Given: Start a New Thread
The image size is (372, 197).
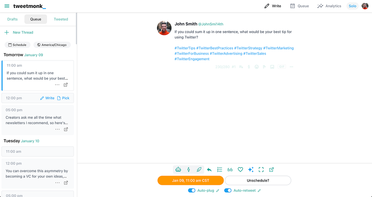Looking at the screenshot, I should click(x=19, y=32).
